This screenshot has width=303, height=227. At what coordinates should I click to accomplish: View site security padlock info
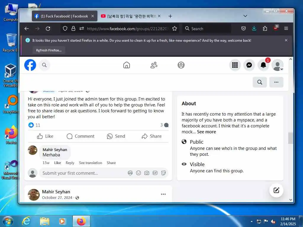pyautogui.click(x=73, y=29)
